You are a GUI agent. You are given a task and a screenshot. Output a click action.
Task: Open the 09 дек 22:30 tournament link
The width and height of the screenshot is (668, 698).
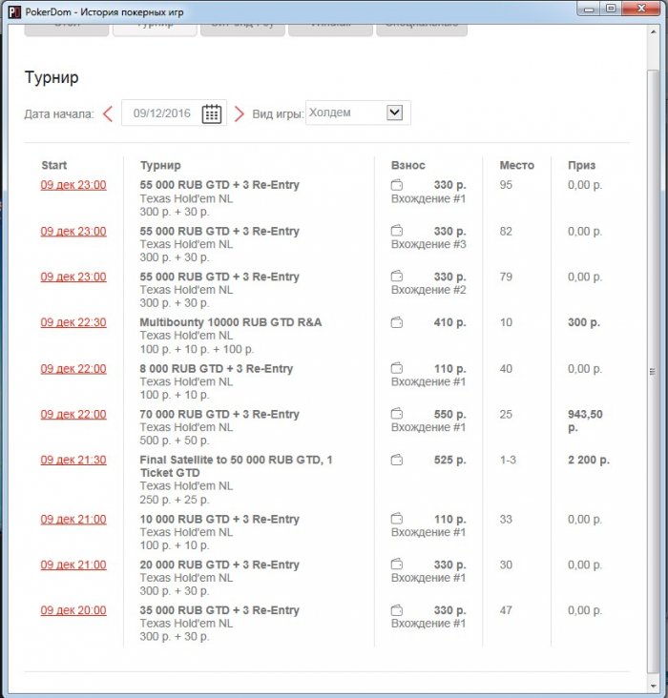[x=73, y=322]
